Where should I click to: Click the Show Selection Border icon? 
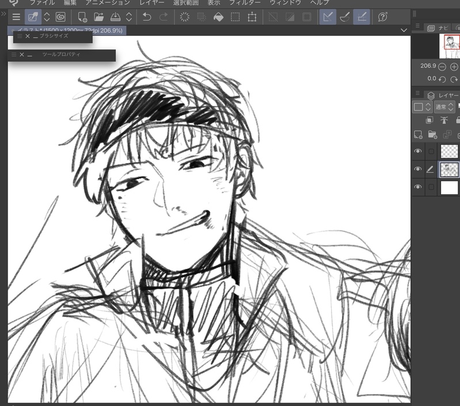(x=306, y=17)
